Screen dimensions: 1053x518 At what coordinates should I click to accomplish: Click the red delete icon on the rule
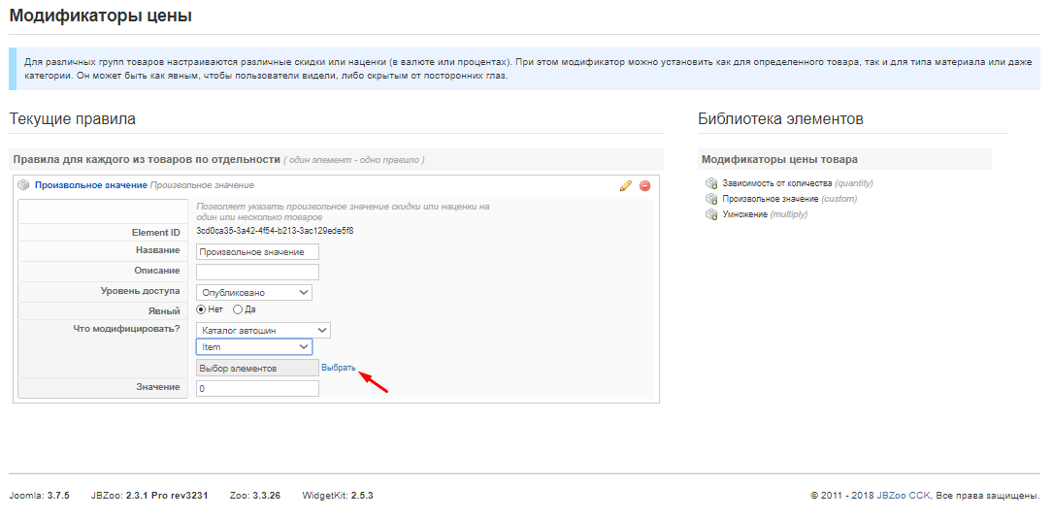click(x=644, y=185)
